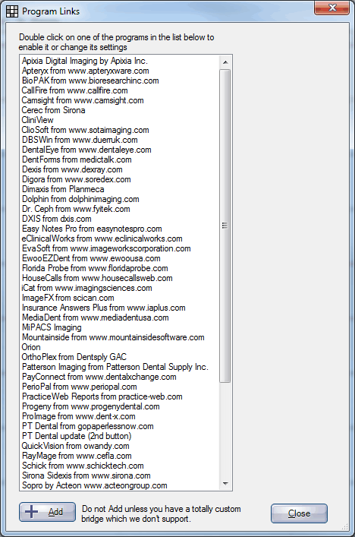Pick the Orion program entry
Viewport: 355px width, 537px height.
(x=31, y=347)
